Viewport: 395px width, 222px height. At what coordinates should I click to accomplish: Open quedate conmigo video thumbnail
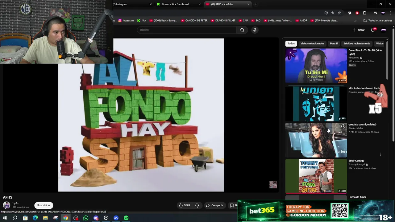point(316,140)
